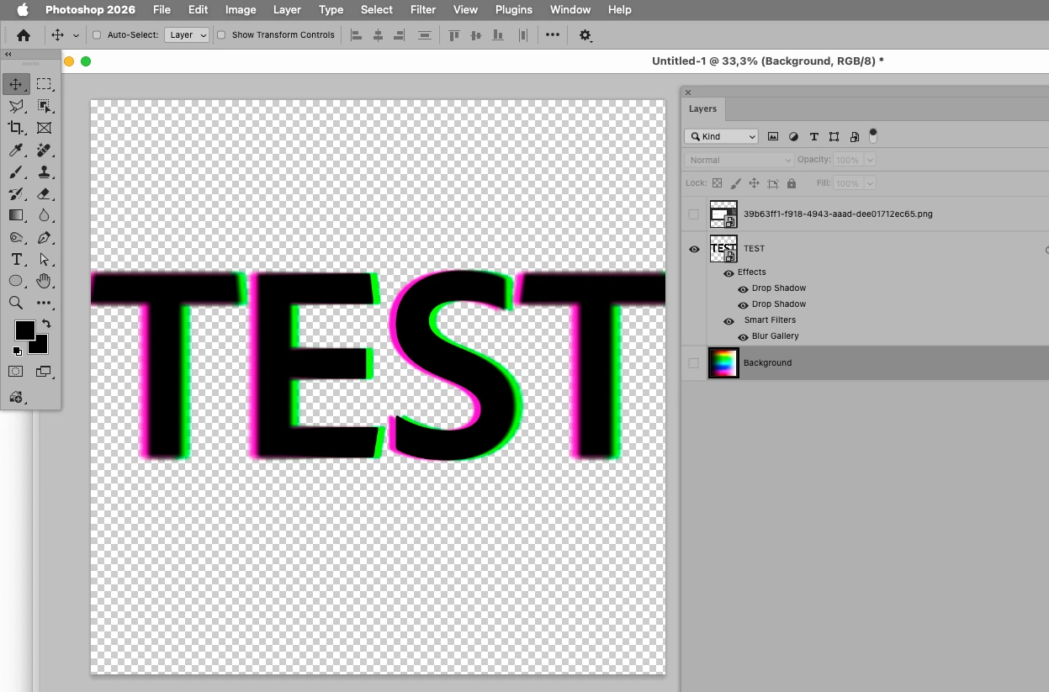
Task: Toggle Quick Mask mode
Action: [x=16, y=371]
